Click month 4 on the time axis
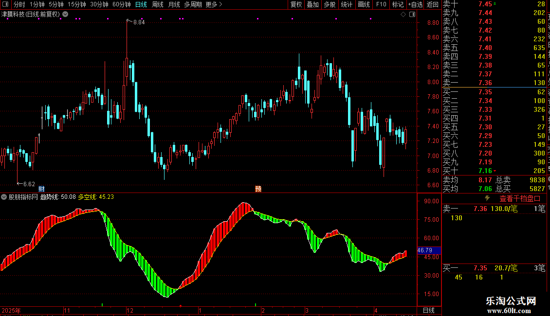Screen dimensions: 550x316 point(376,310)
